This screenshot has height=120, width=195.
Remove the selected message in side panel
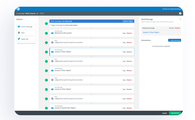[x=177, y=28]
